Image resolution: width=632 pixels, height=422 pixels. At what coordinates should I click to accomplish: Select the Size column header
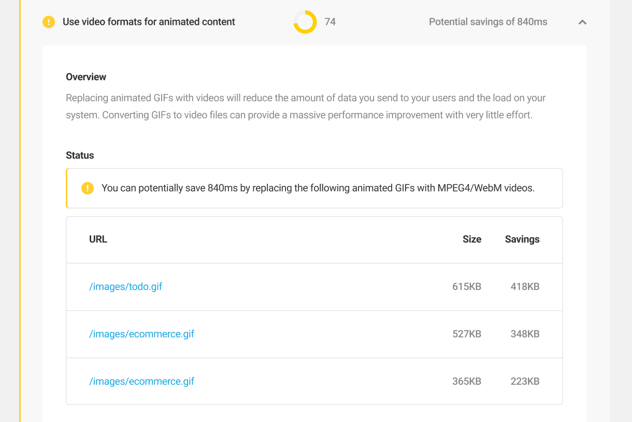point(472,239)
